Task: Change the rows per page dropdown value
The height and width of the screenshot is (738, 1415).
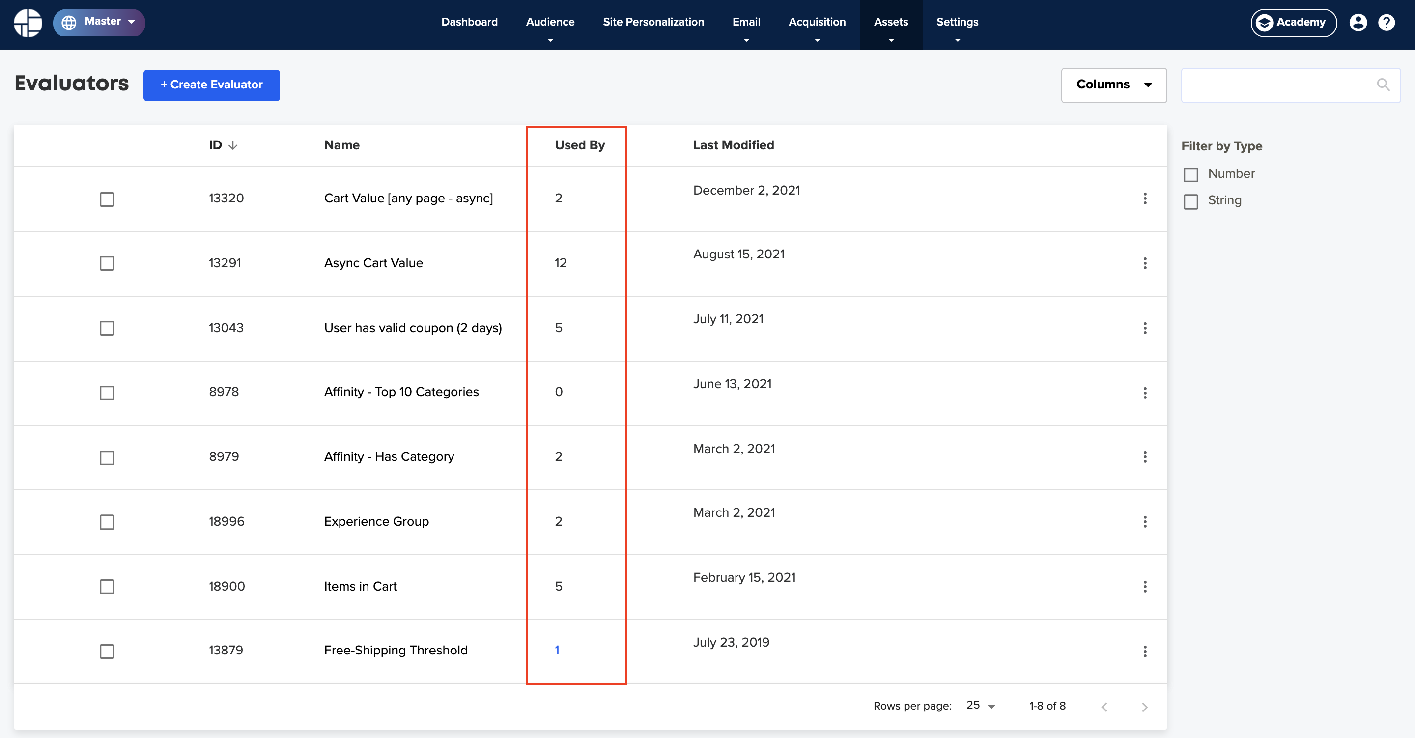Action: 981,706
